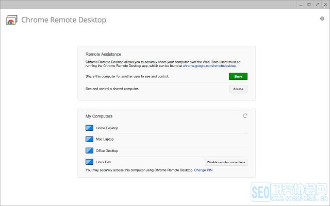Close the Chrome Remote Desktop window
This screenshot has width=330, height=206.
325,5
